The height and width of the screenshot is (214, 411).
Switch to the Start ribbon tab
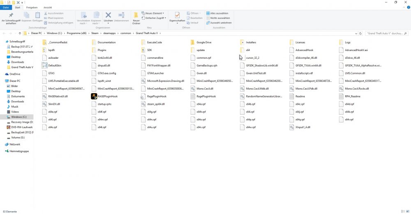point(18,7)
